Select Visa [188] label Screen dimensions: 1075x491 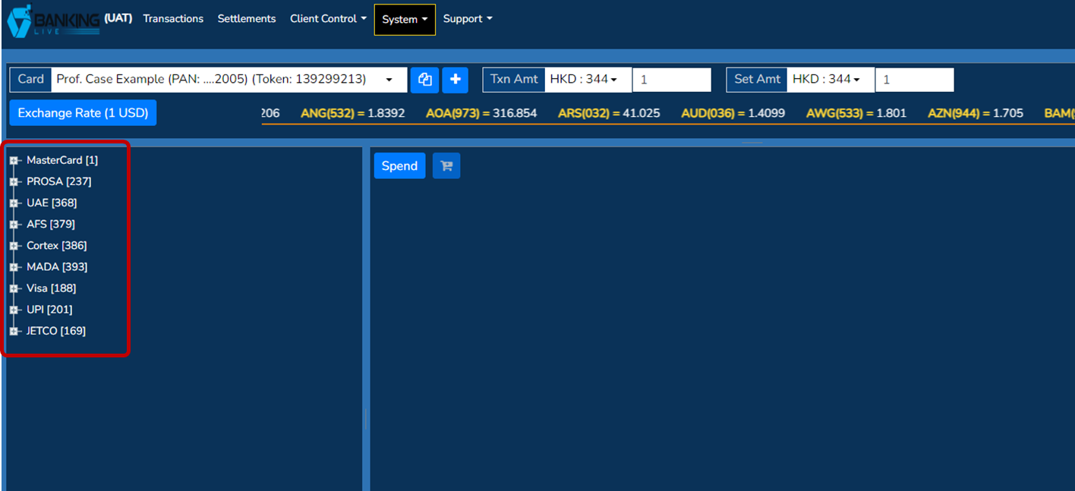click(52, 288)
